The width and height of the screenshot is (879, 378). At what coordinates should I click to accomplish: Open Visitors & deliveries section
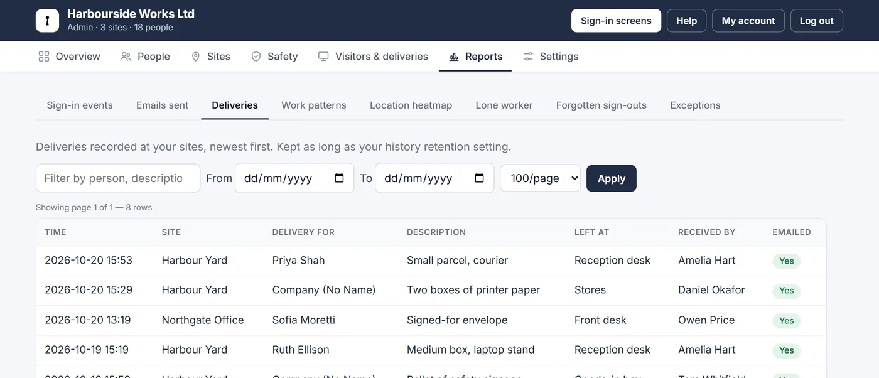pos(373,57)
